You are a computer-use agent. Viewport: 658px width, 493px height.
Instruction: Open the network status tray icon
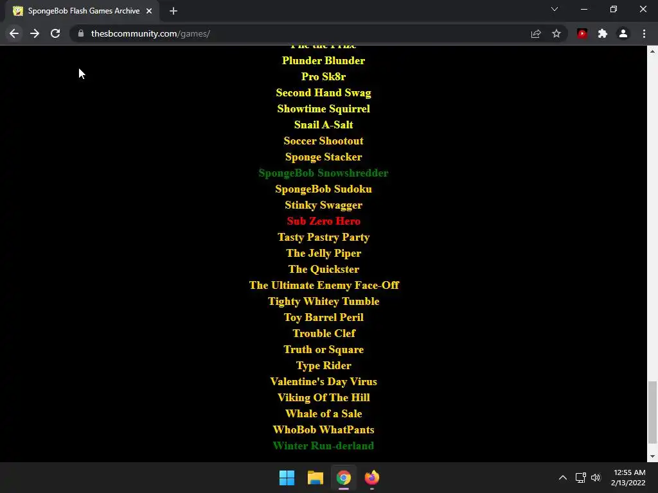581,478
